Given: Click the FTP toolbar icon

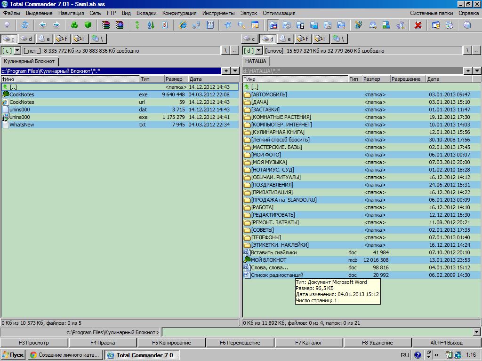Looking at the screenshot, I should click(210, 25).
